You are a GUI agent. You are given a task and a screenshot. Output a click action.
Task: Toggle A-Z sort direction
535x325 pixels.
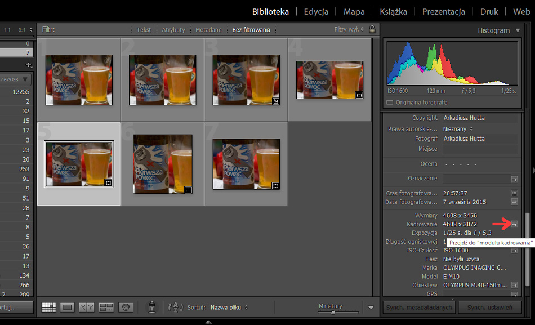click(176, 308)
